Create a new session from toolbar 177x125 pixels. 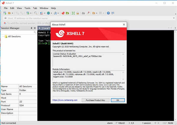click(x=5, y=13)
